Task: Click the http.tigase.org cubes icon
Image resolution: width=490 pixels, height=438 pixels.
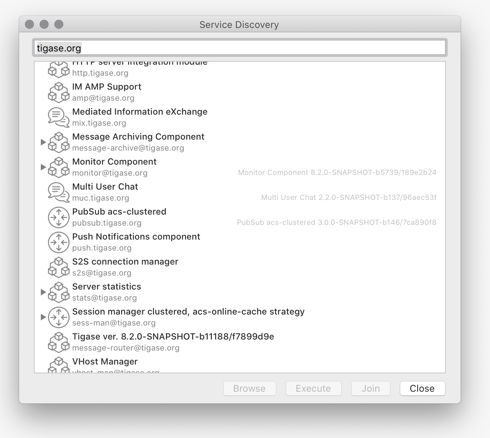Action: click(59, 70)
